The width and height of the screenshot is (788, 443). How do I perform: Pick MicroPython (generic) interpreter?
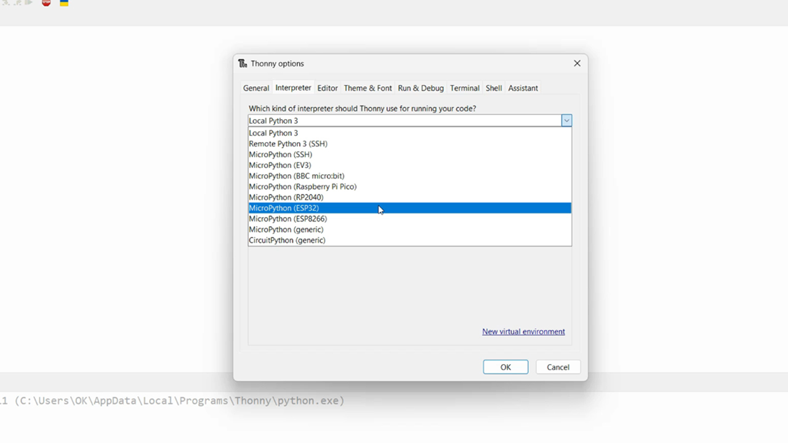point(409,229)
